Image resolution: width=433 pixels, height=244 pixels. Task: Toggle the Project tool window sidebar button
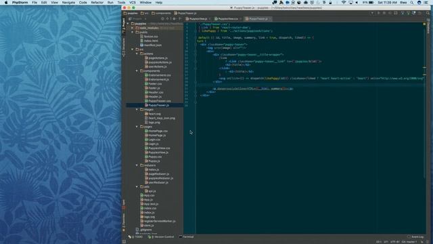tap(124, 26)
